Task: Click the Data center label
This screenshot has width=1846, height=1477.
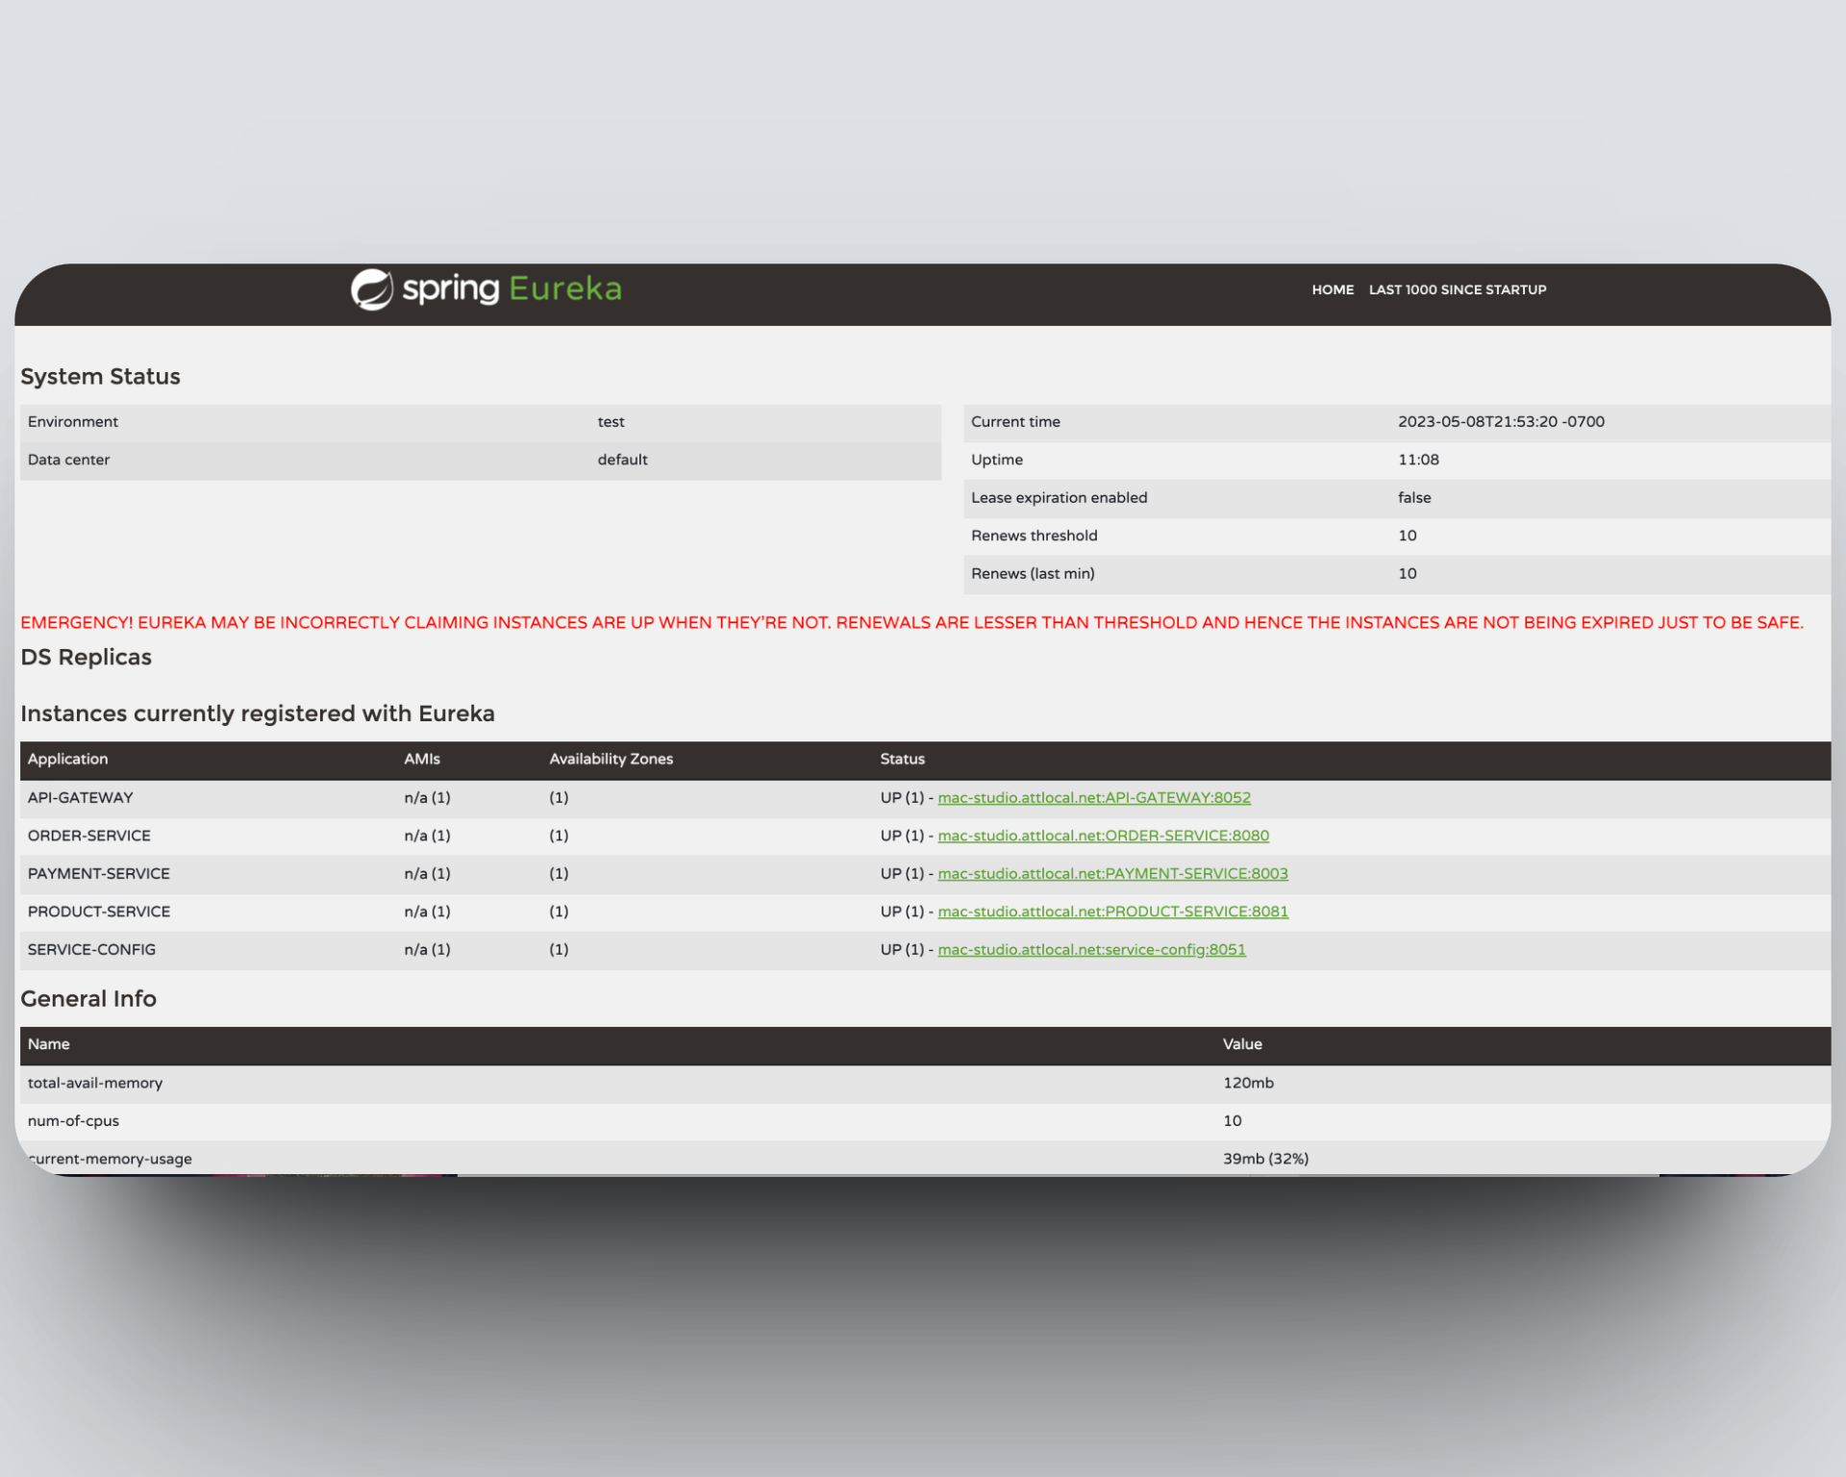Action: [68, 460]
